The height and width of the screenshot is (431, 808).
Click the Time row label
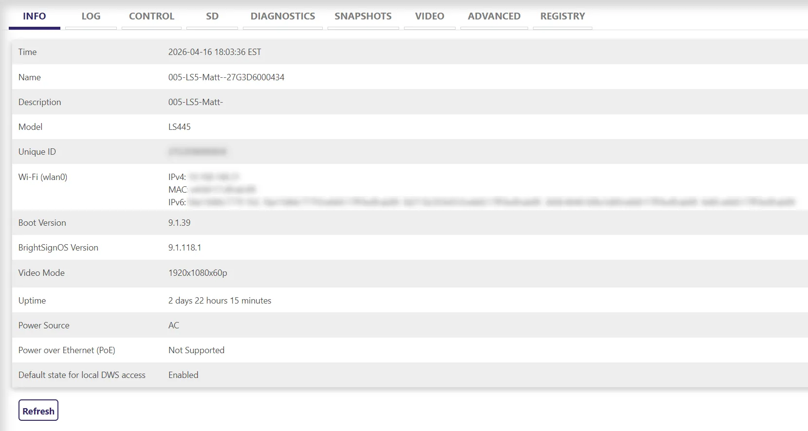pyautogui.click(x=28, y=52)
